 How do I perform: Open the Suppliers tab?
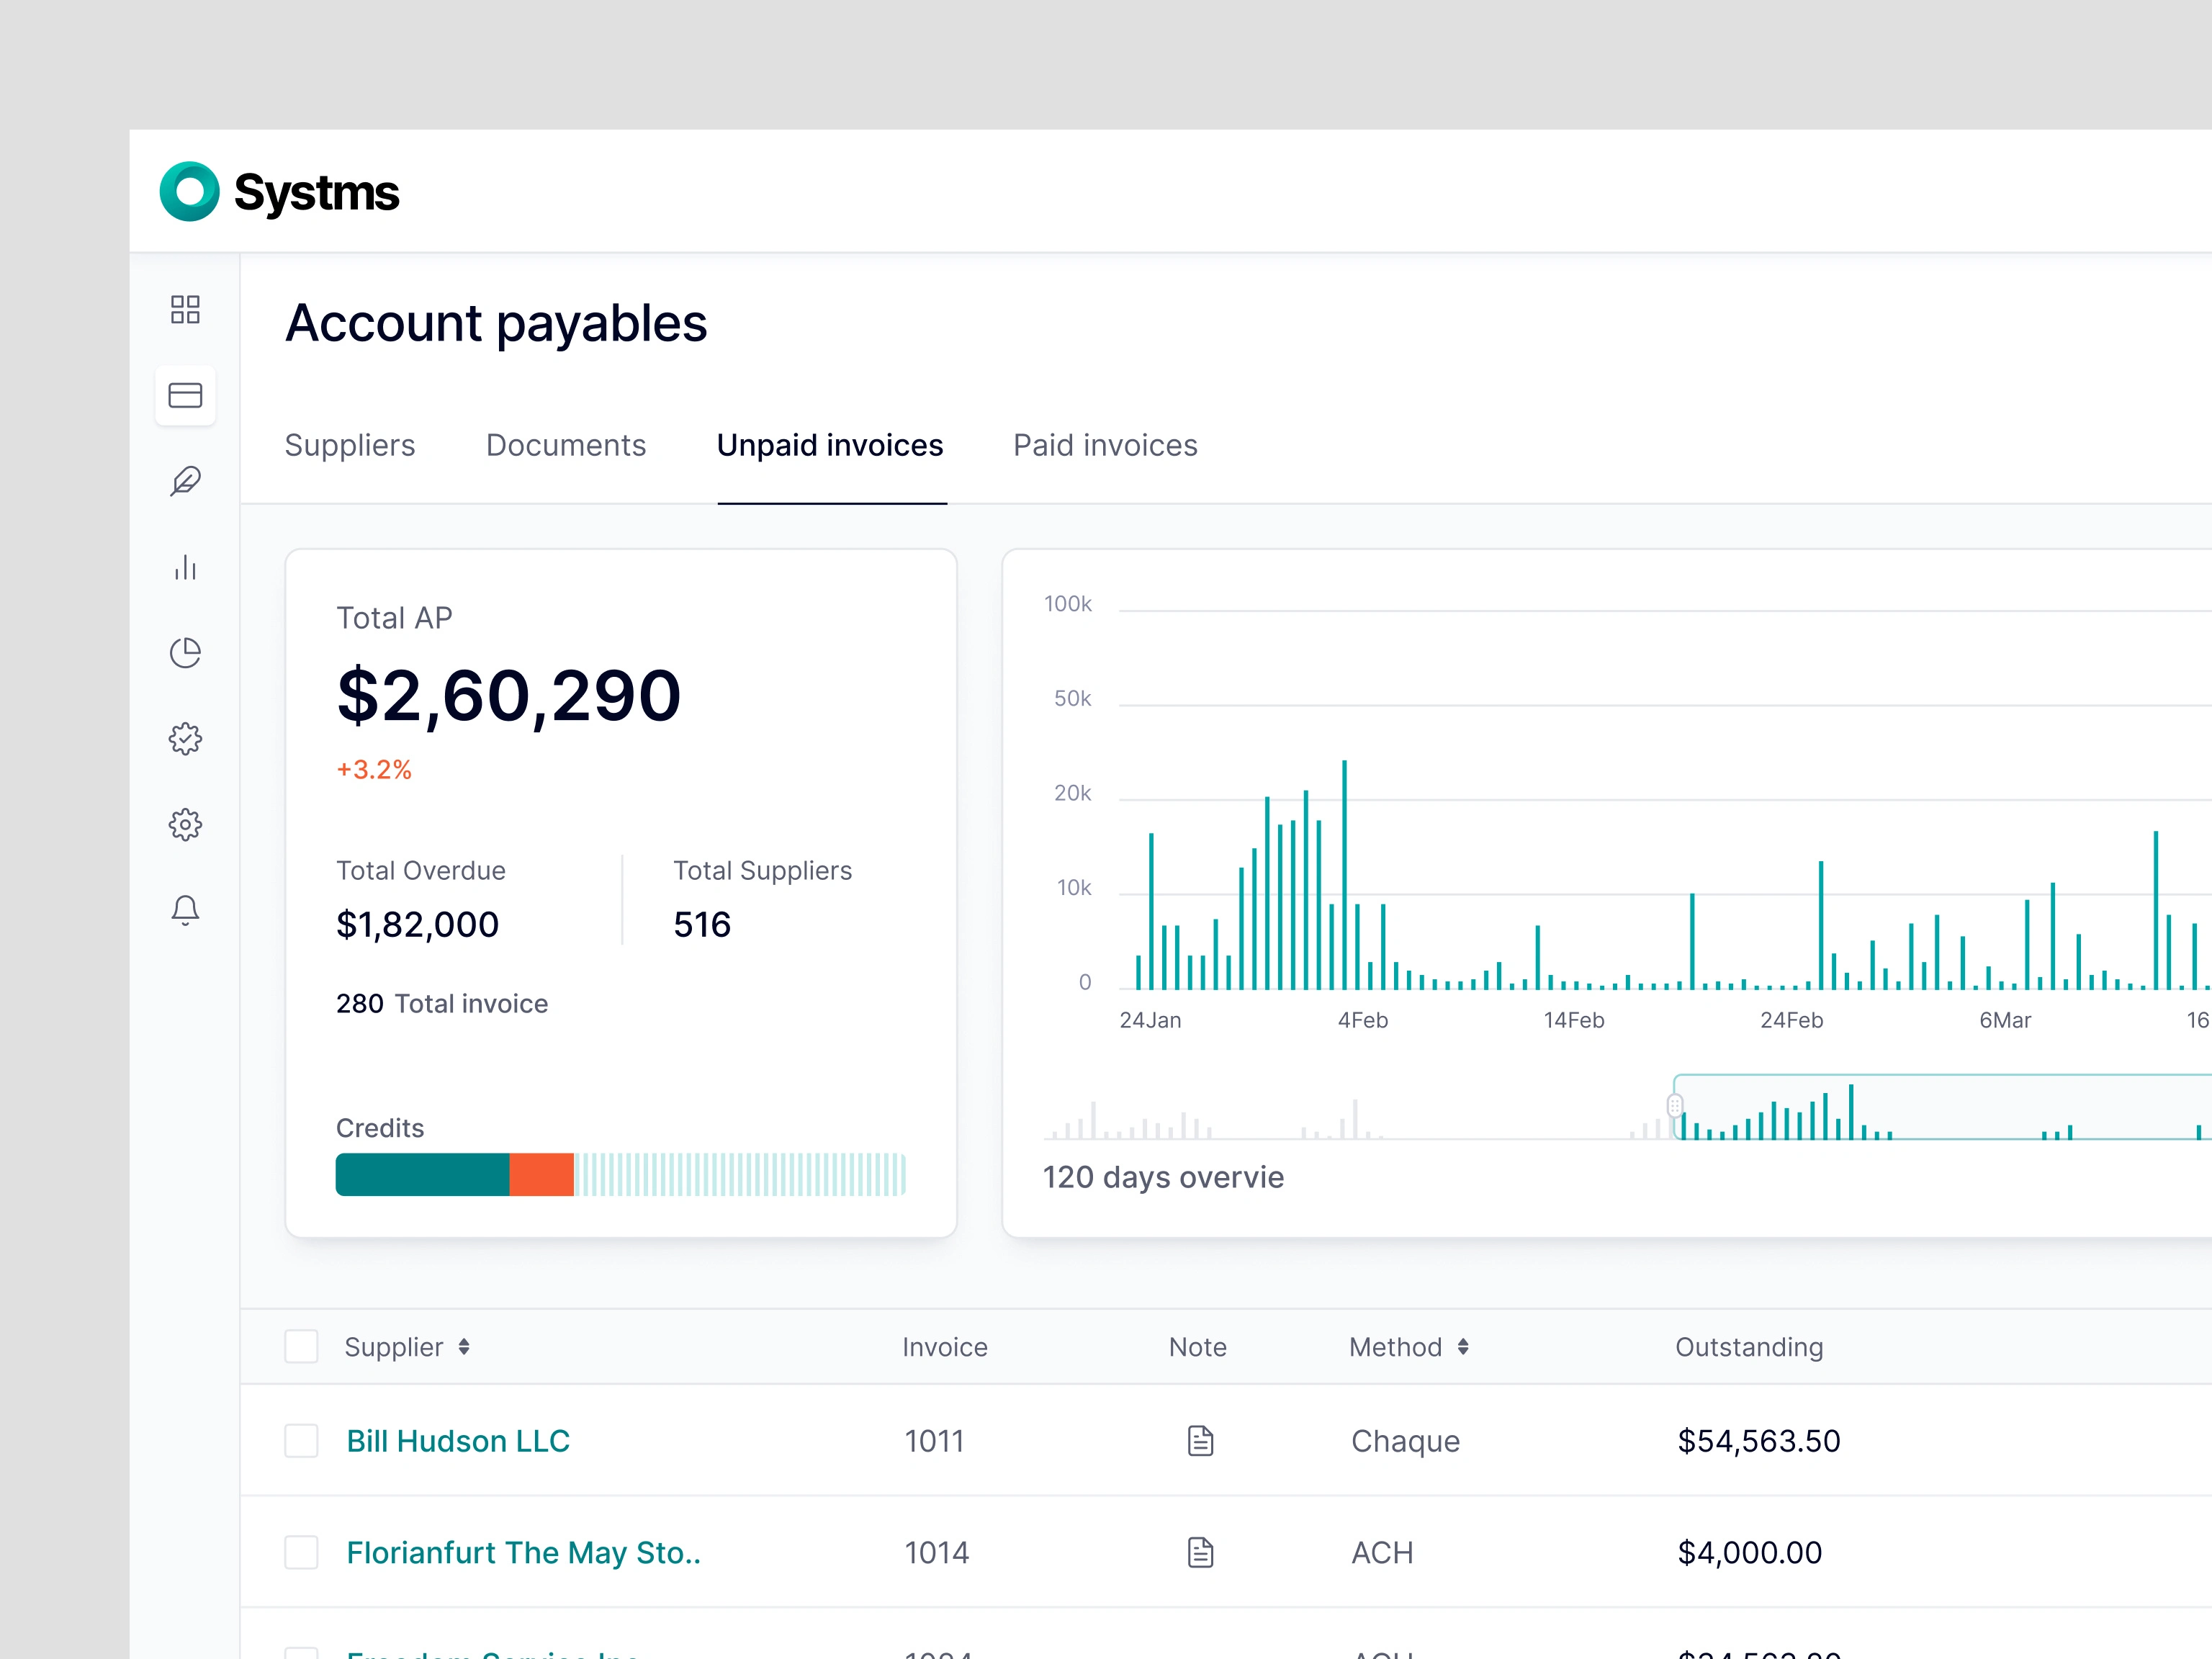350,445
